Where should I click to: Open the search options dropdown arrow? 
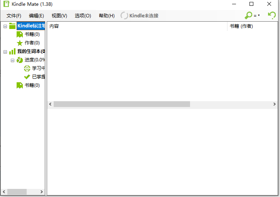coord(259,15)
